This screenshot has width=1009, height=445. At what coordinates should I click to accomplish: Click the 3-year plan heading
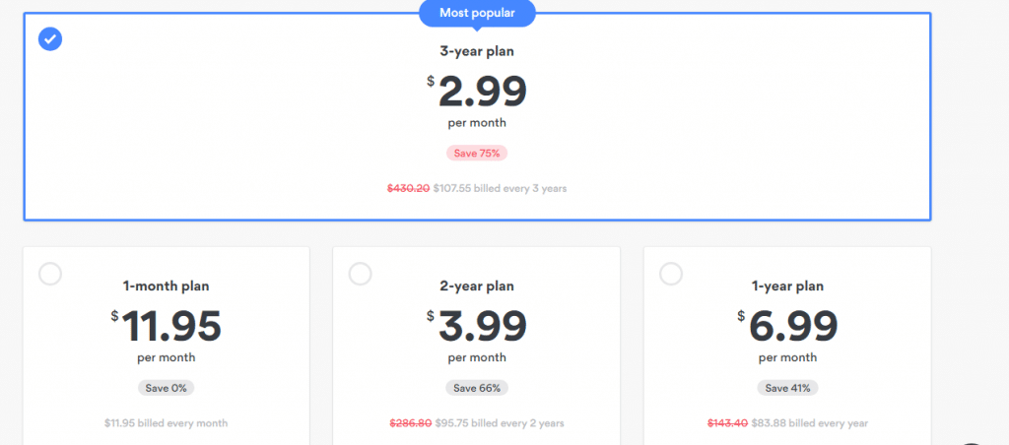(477, 51)
